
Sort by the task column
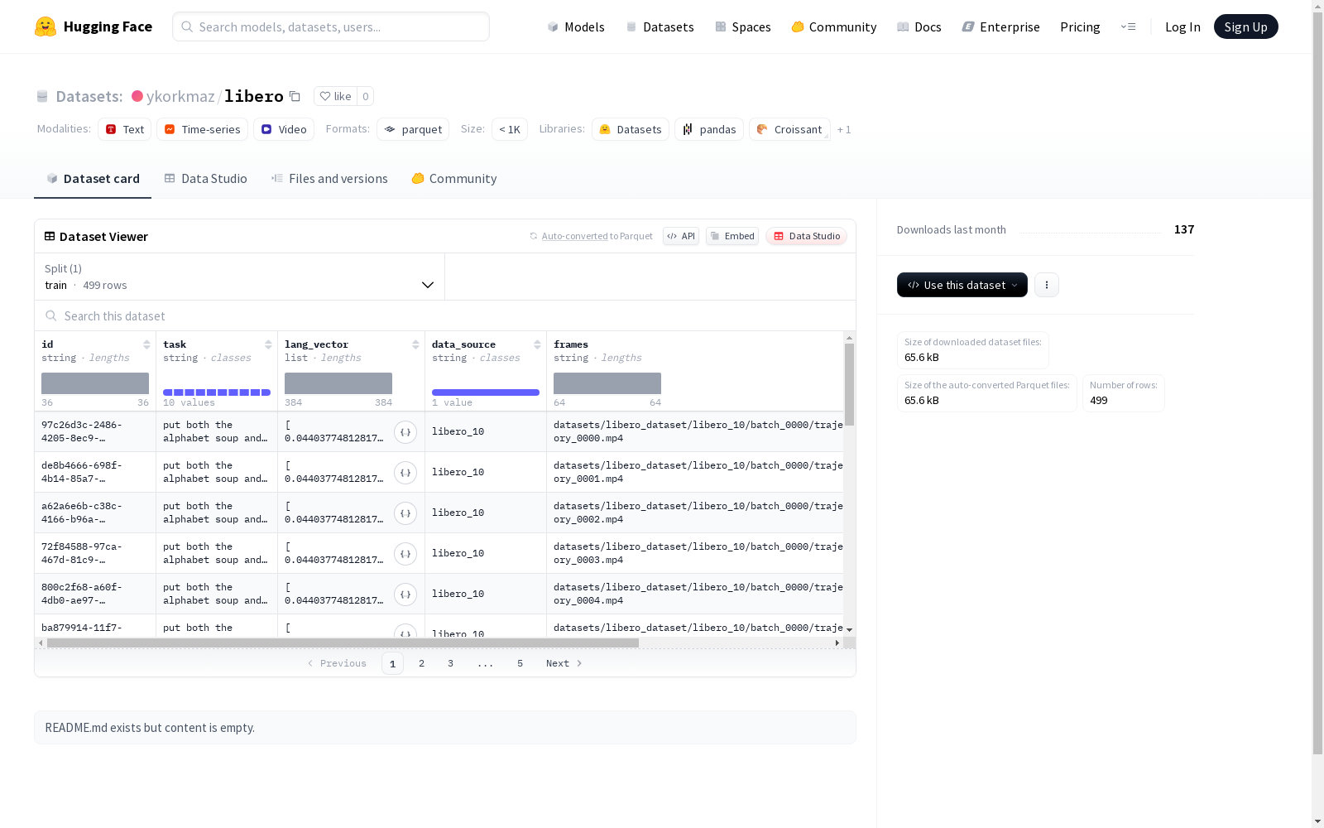(268, 344)
